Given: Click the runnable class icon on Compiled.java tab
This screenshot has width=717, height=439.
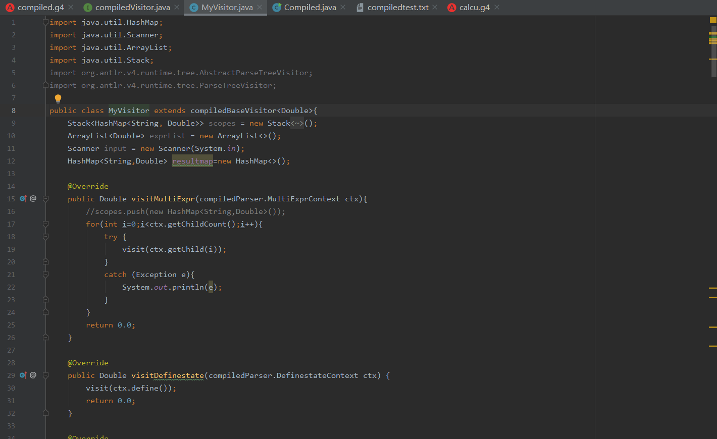Looking at the screenshot, I should click(x=277, y=7).
